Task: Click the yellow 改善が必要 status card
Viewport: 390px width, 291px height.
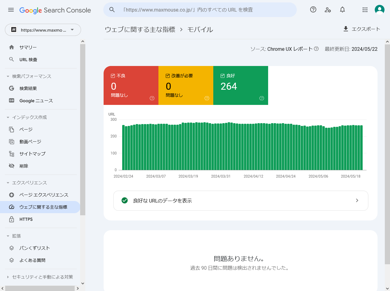Action: pyautogui.click(x=186, y=85)
